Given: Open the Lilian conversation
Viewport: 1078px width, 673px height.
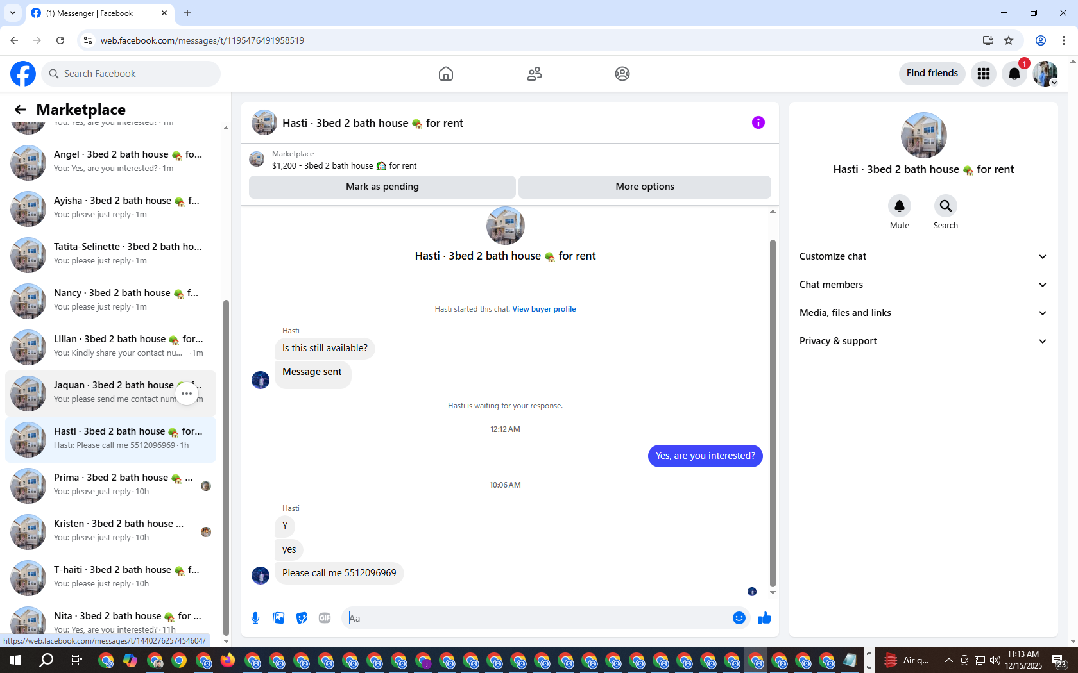Looking at the screenshot, I should coord(110,347).
